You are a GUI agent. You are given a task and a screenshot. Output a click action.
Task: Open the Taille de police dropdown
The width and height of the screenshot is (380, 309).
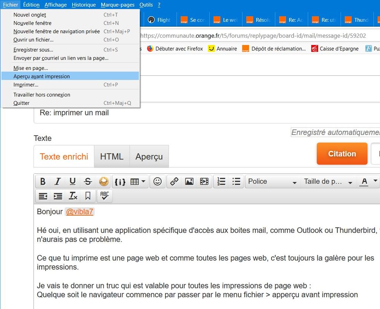coord(328,182)
